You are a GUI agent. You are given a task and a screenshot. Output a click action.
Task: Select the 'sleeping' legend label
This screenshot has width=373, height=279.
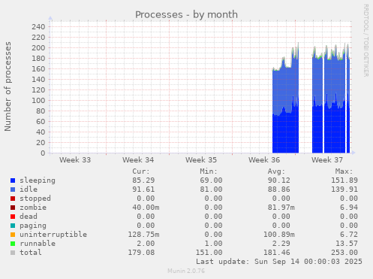pos(38,180)
